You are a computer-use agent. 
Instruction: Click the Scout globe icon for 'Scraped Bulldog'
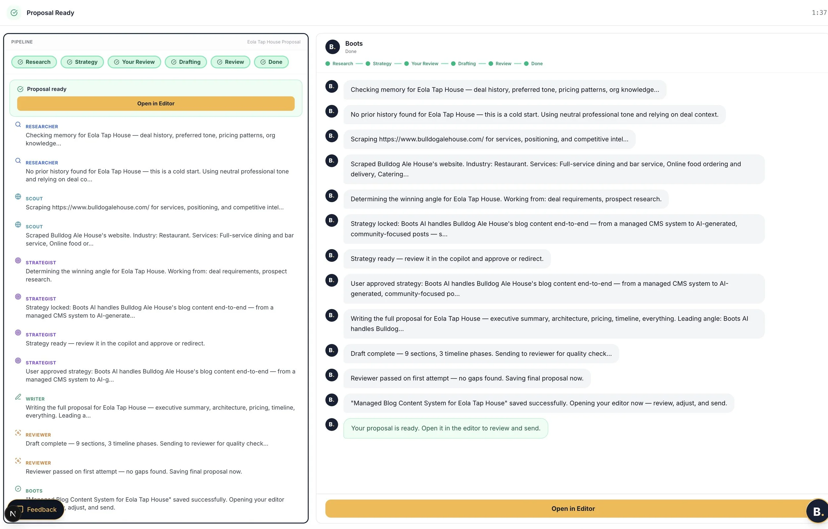(18, 225)
